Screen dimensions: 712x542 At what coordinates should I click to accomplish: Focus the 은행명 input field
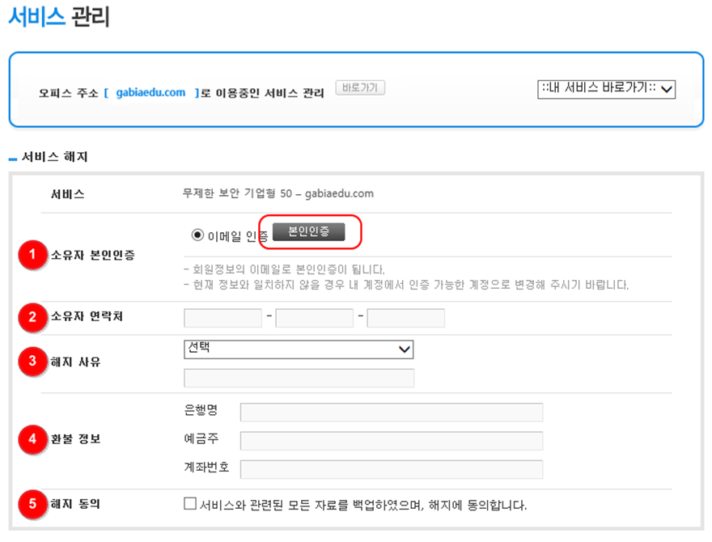pos(391,413)
